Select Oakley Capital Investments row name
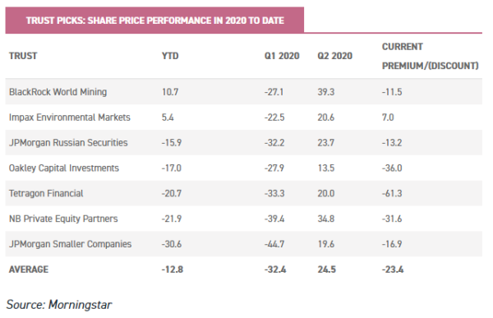Image resolution: width=493 pixels, height=318 pixels. coord(64,168)
